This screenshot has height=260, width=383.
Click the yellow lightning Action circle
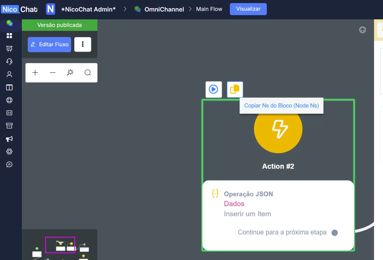278,129
